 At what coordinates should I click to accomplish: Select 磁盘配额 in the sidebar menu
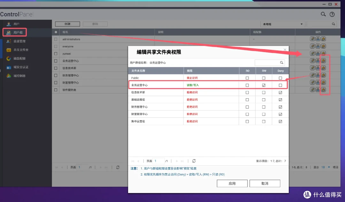click(x=19, y=58)
